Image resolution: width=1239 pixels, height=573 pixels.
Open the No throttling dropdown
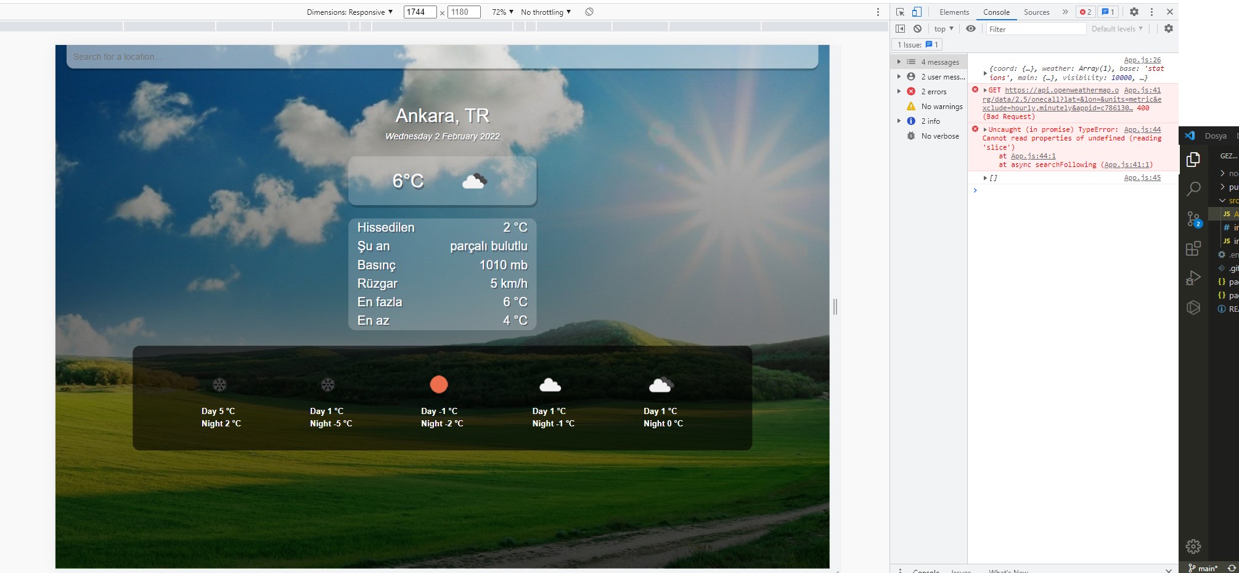point(546,12)
